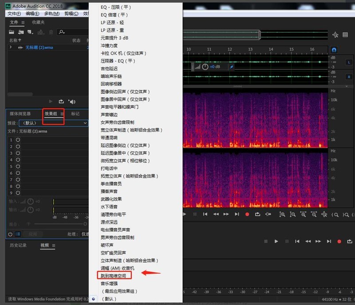Toggle power for effect slot 5
The width and height of the screenshot is (355, 305).
[18, 166]
